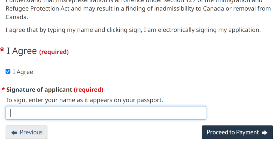Screen dimensions: 279x151
Task: Click the word 'Canada.' ending the misrepresentation paragraph
Action: tap(17, 17)
